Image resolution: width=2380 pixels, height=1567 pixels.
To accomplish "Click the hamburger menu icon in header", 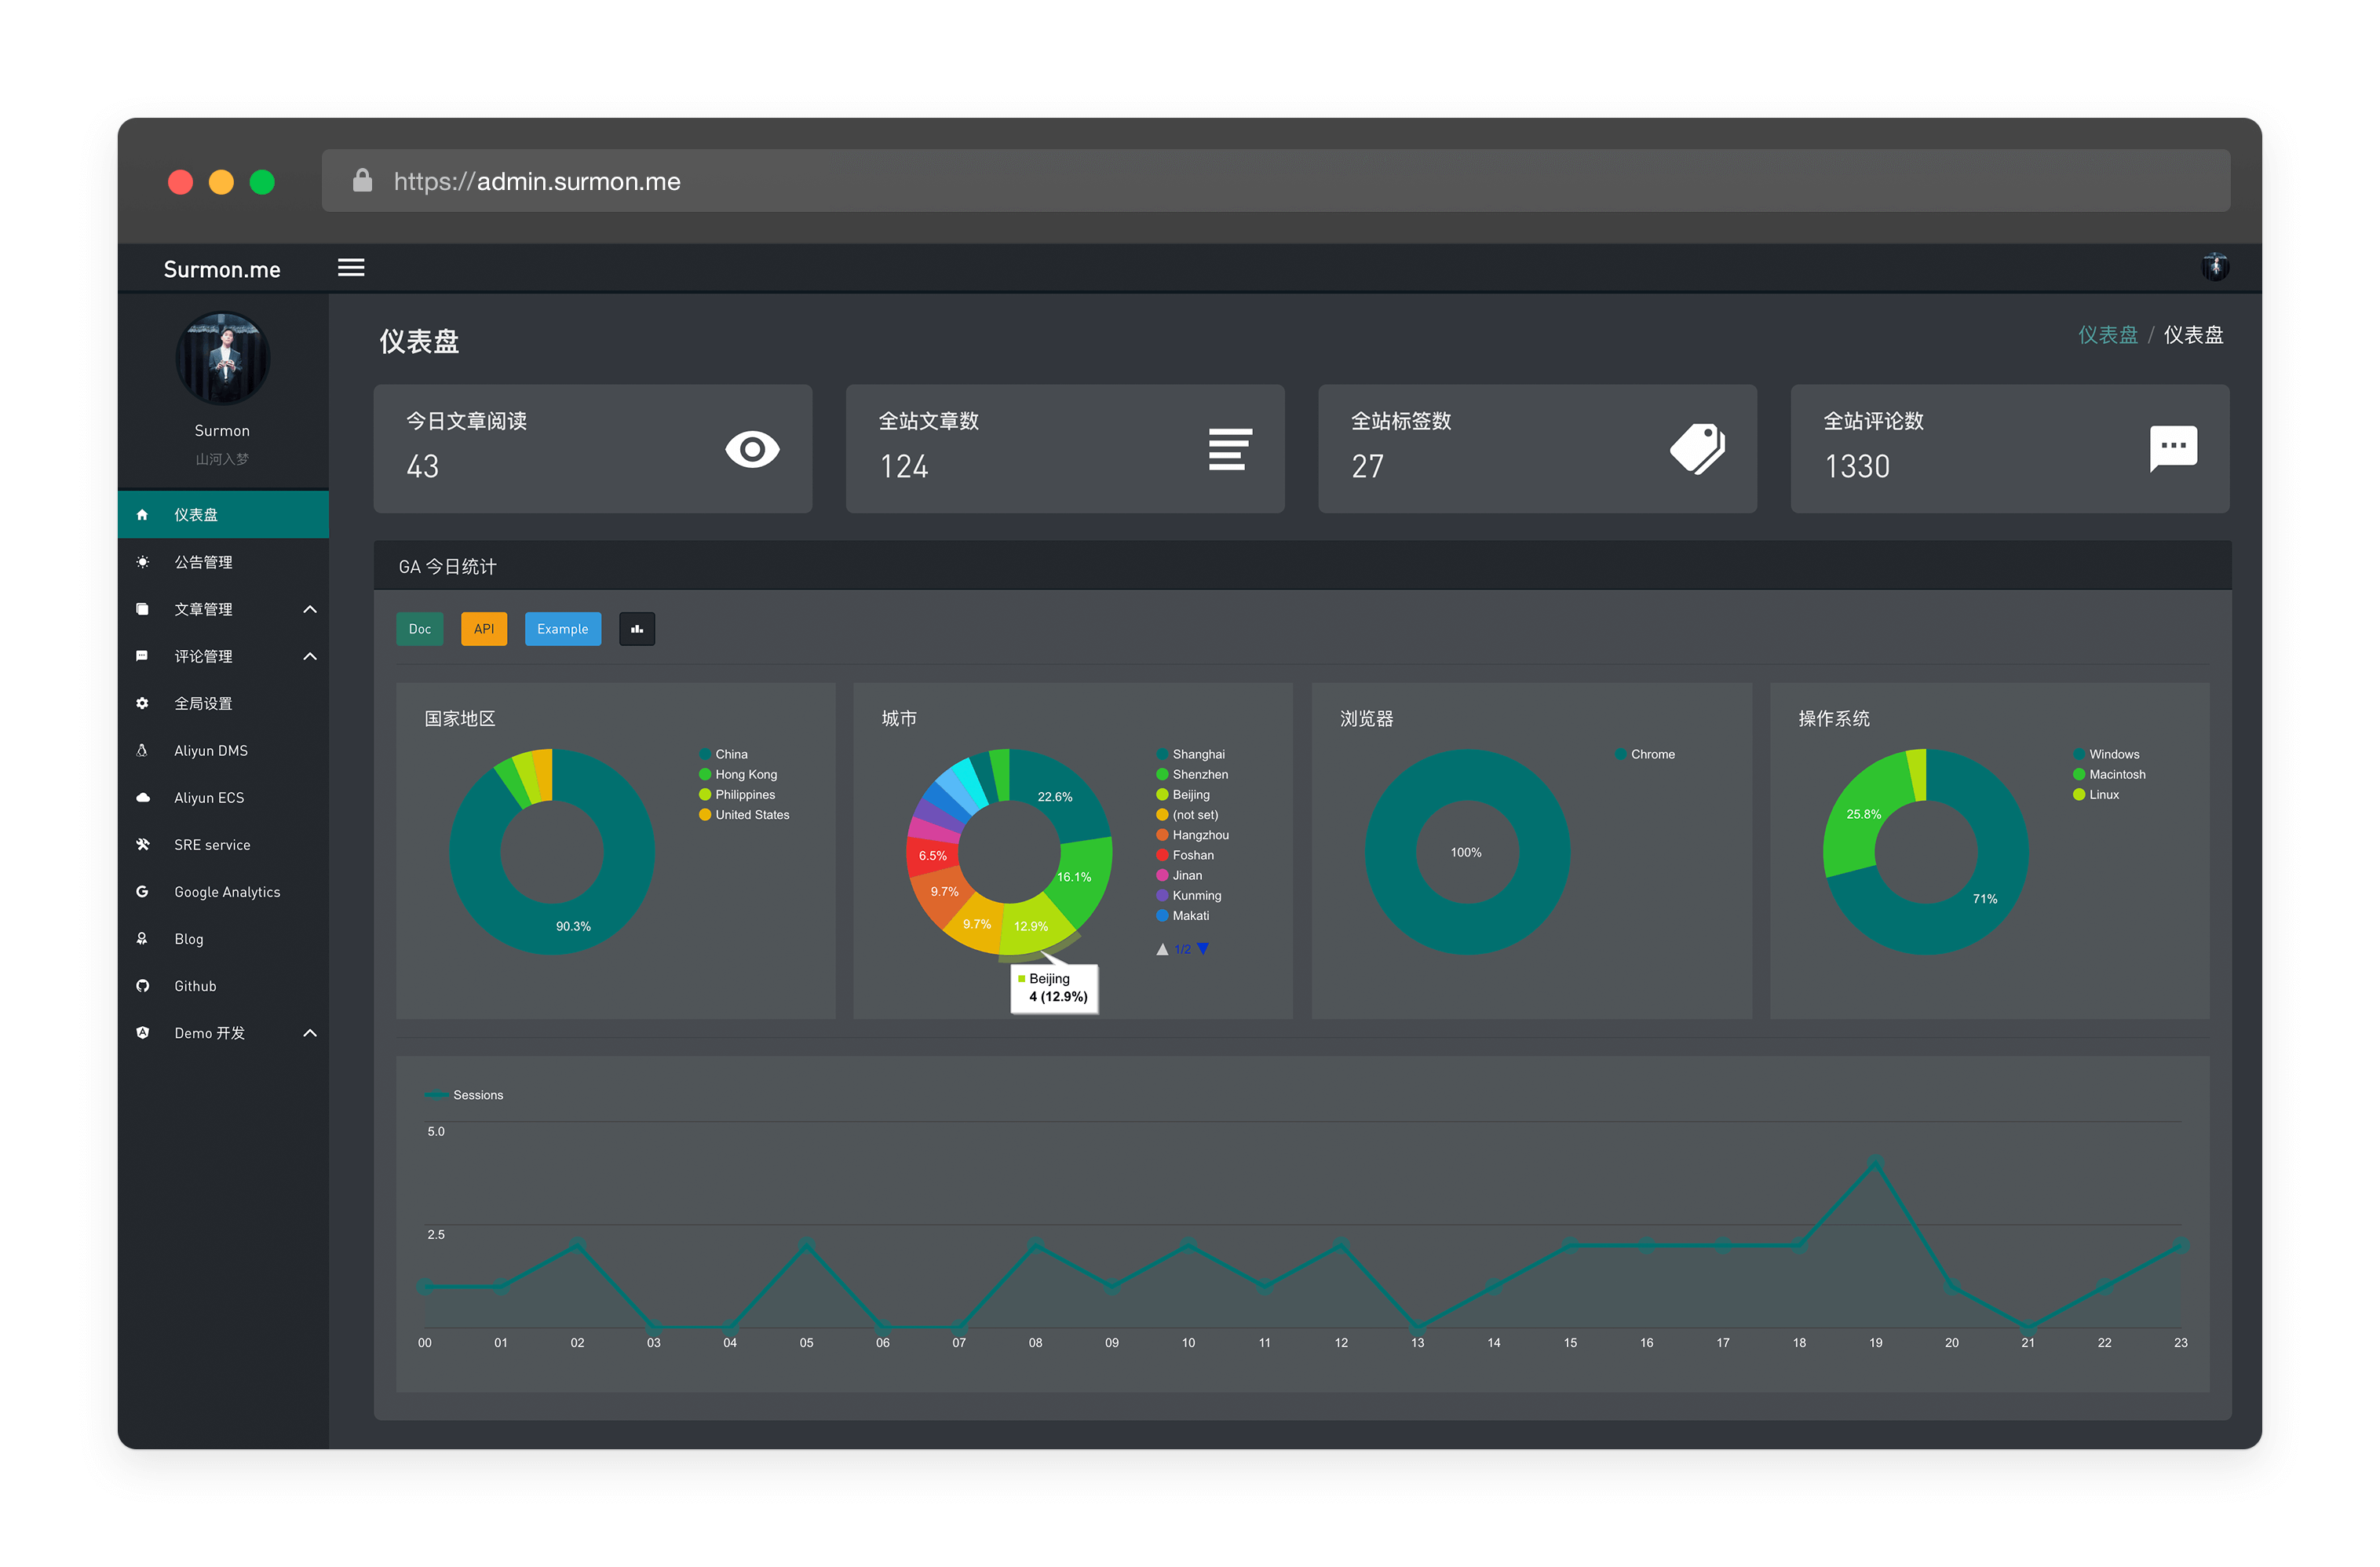I will (351, 268).
